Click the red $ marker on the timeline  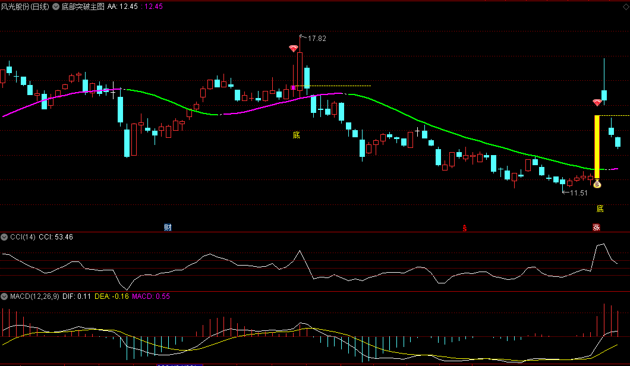pyautogui.click(x=464, y=228)
